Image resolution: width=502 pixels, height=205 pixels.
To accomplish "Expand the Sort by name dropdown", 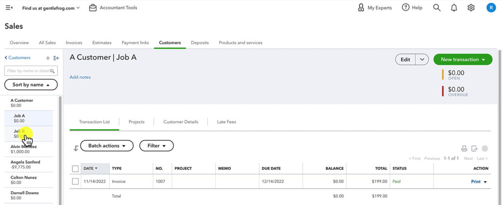I will coord(31,85).
